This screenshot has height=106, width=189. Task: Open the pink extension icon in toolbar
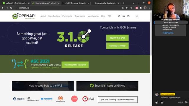[x=136, y=8]
